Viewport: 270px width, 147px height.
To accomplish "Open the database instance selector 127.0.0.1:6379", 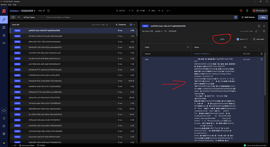I will [x=28, y=11].
